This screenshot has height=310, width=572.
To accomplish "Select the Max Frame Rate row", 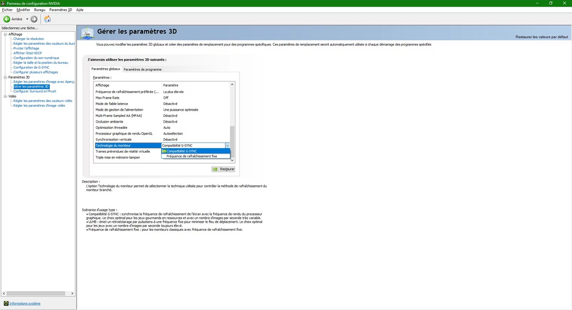I will point(162,98).
